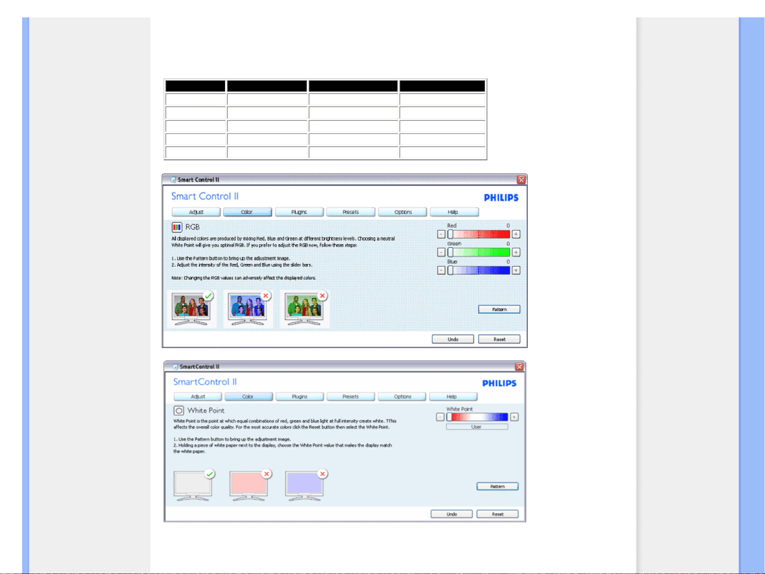The image size is (765, 574).
Task: Click the RGB color bars icon
Action: click(177, 227)
